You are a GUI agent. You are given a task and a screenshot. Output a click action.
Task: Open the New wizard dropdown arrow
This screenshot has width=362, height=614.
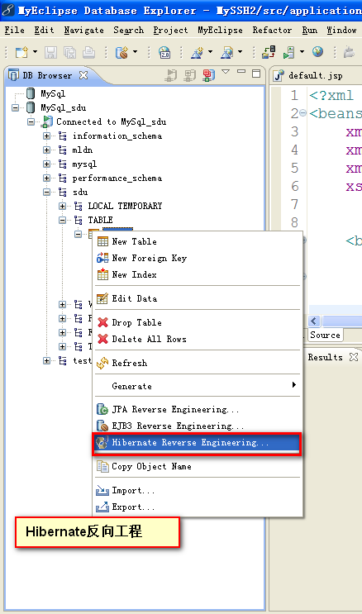click(35, 52)
